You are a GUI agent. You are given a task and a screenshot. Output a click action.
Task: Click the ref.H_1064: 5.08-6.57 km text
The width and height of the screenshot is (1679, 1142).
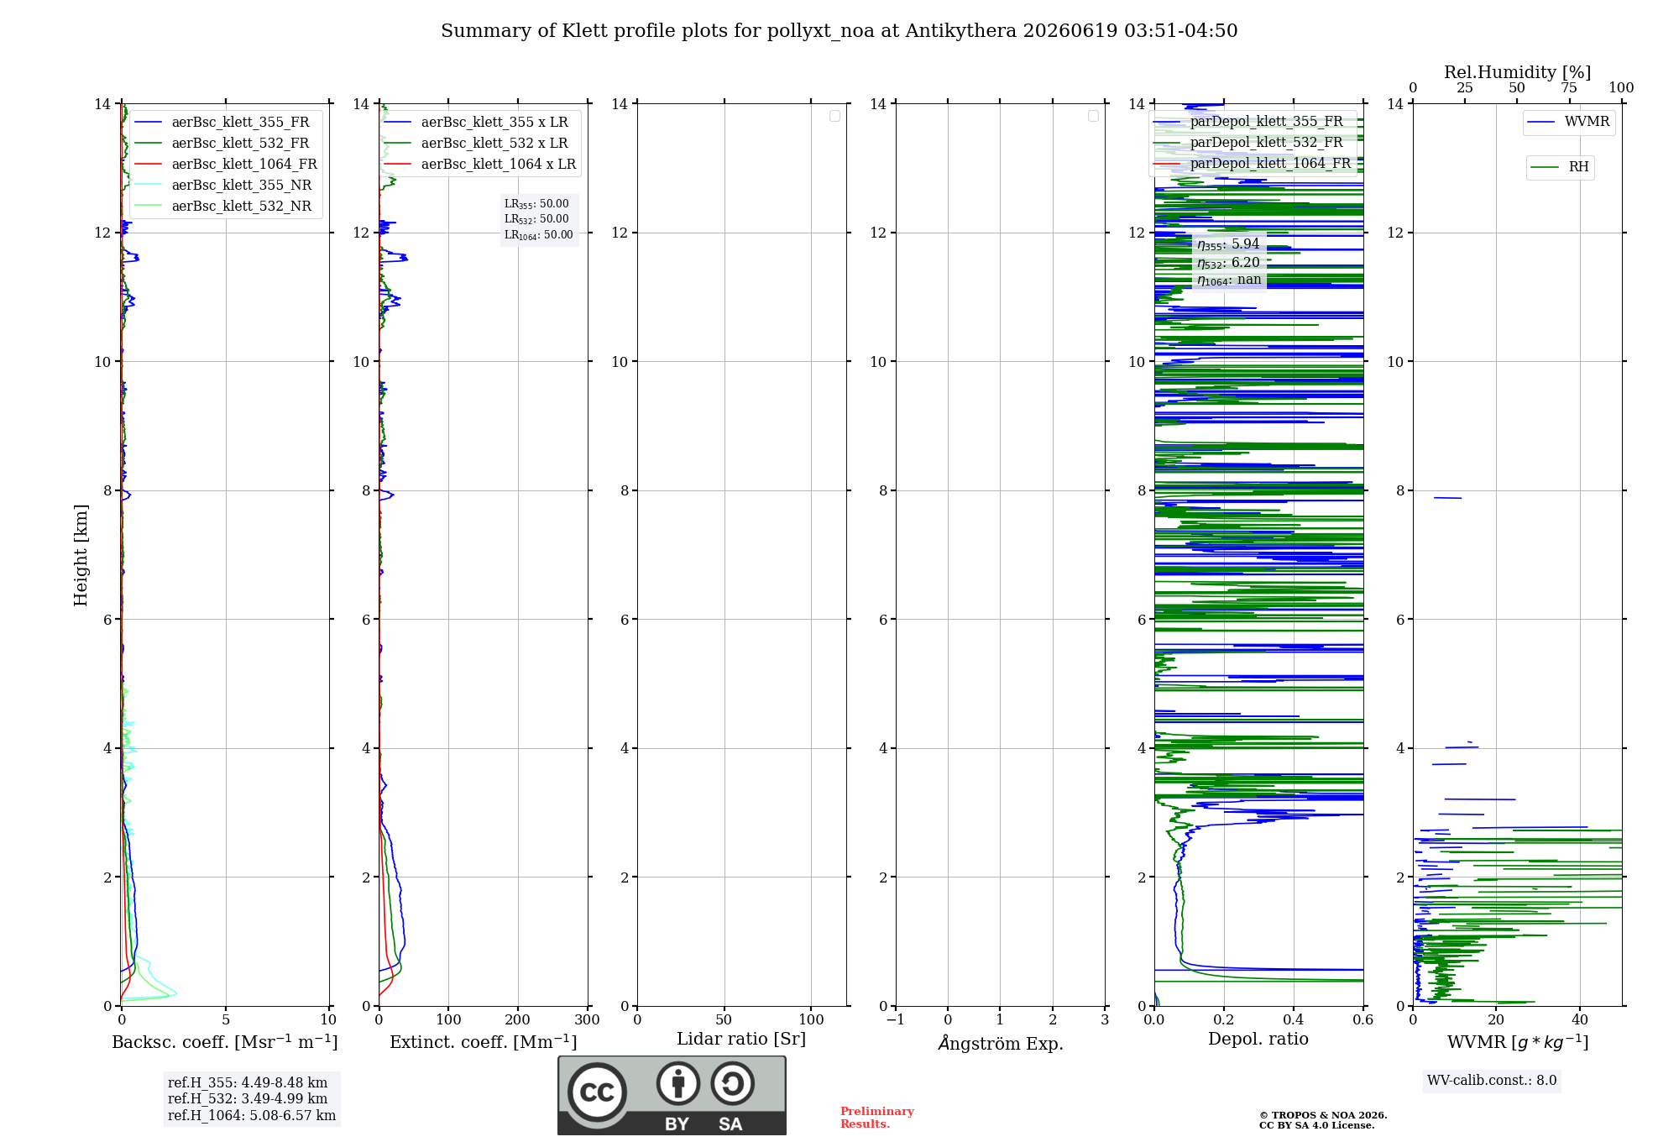pyautogui.click(x=252, y=1116)
